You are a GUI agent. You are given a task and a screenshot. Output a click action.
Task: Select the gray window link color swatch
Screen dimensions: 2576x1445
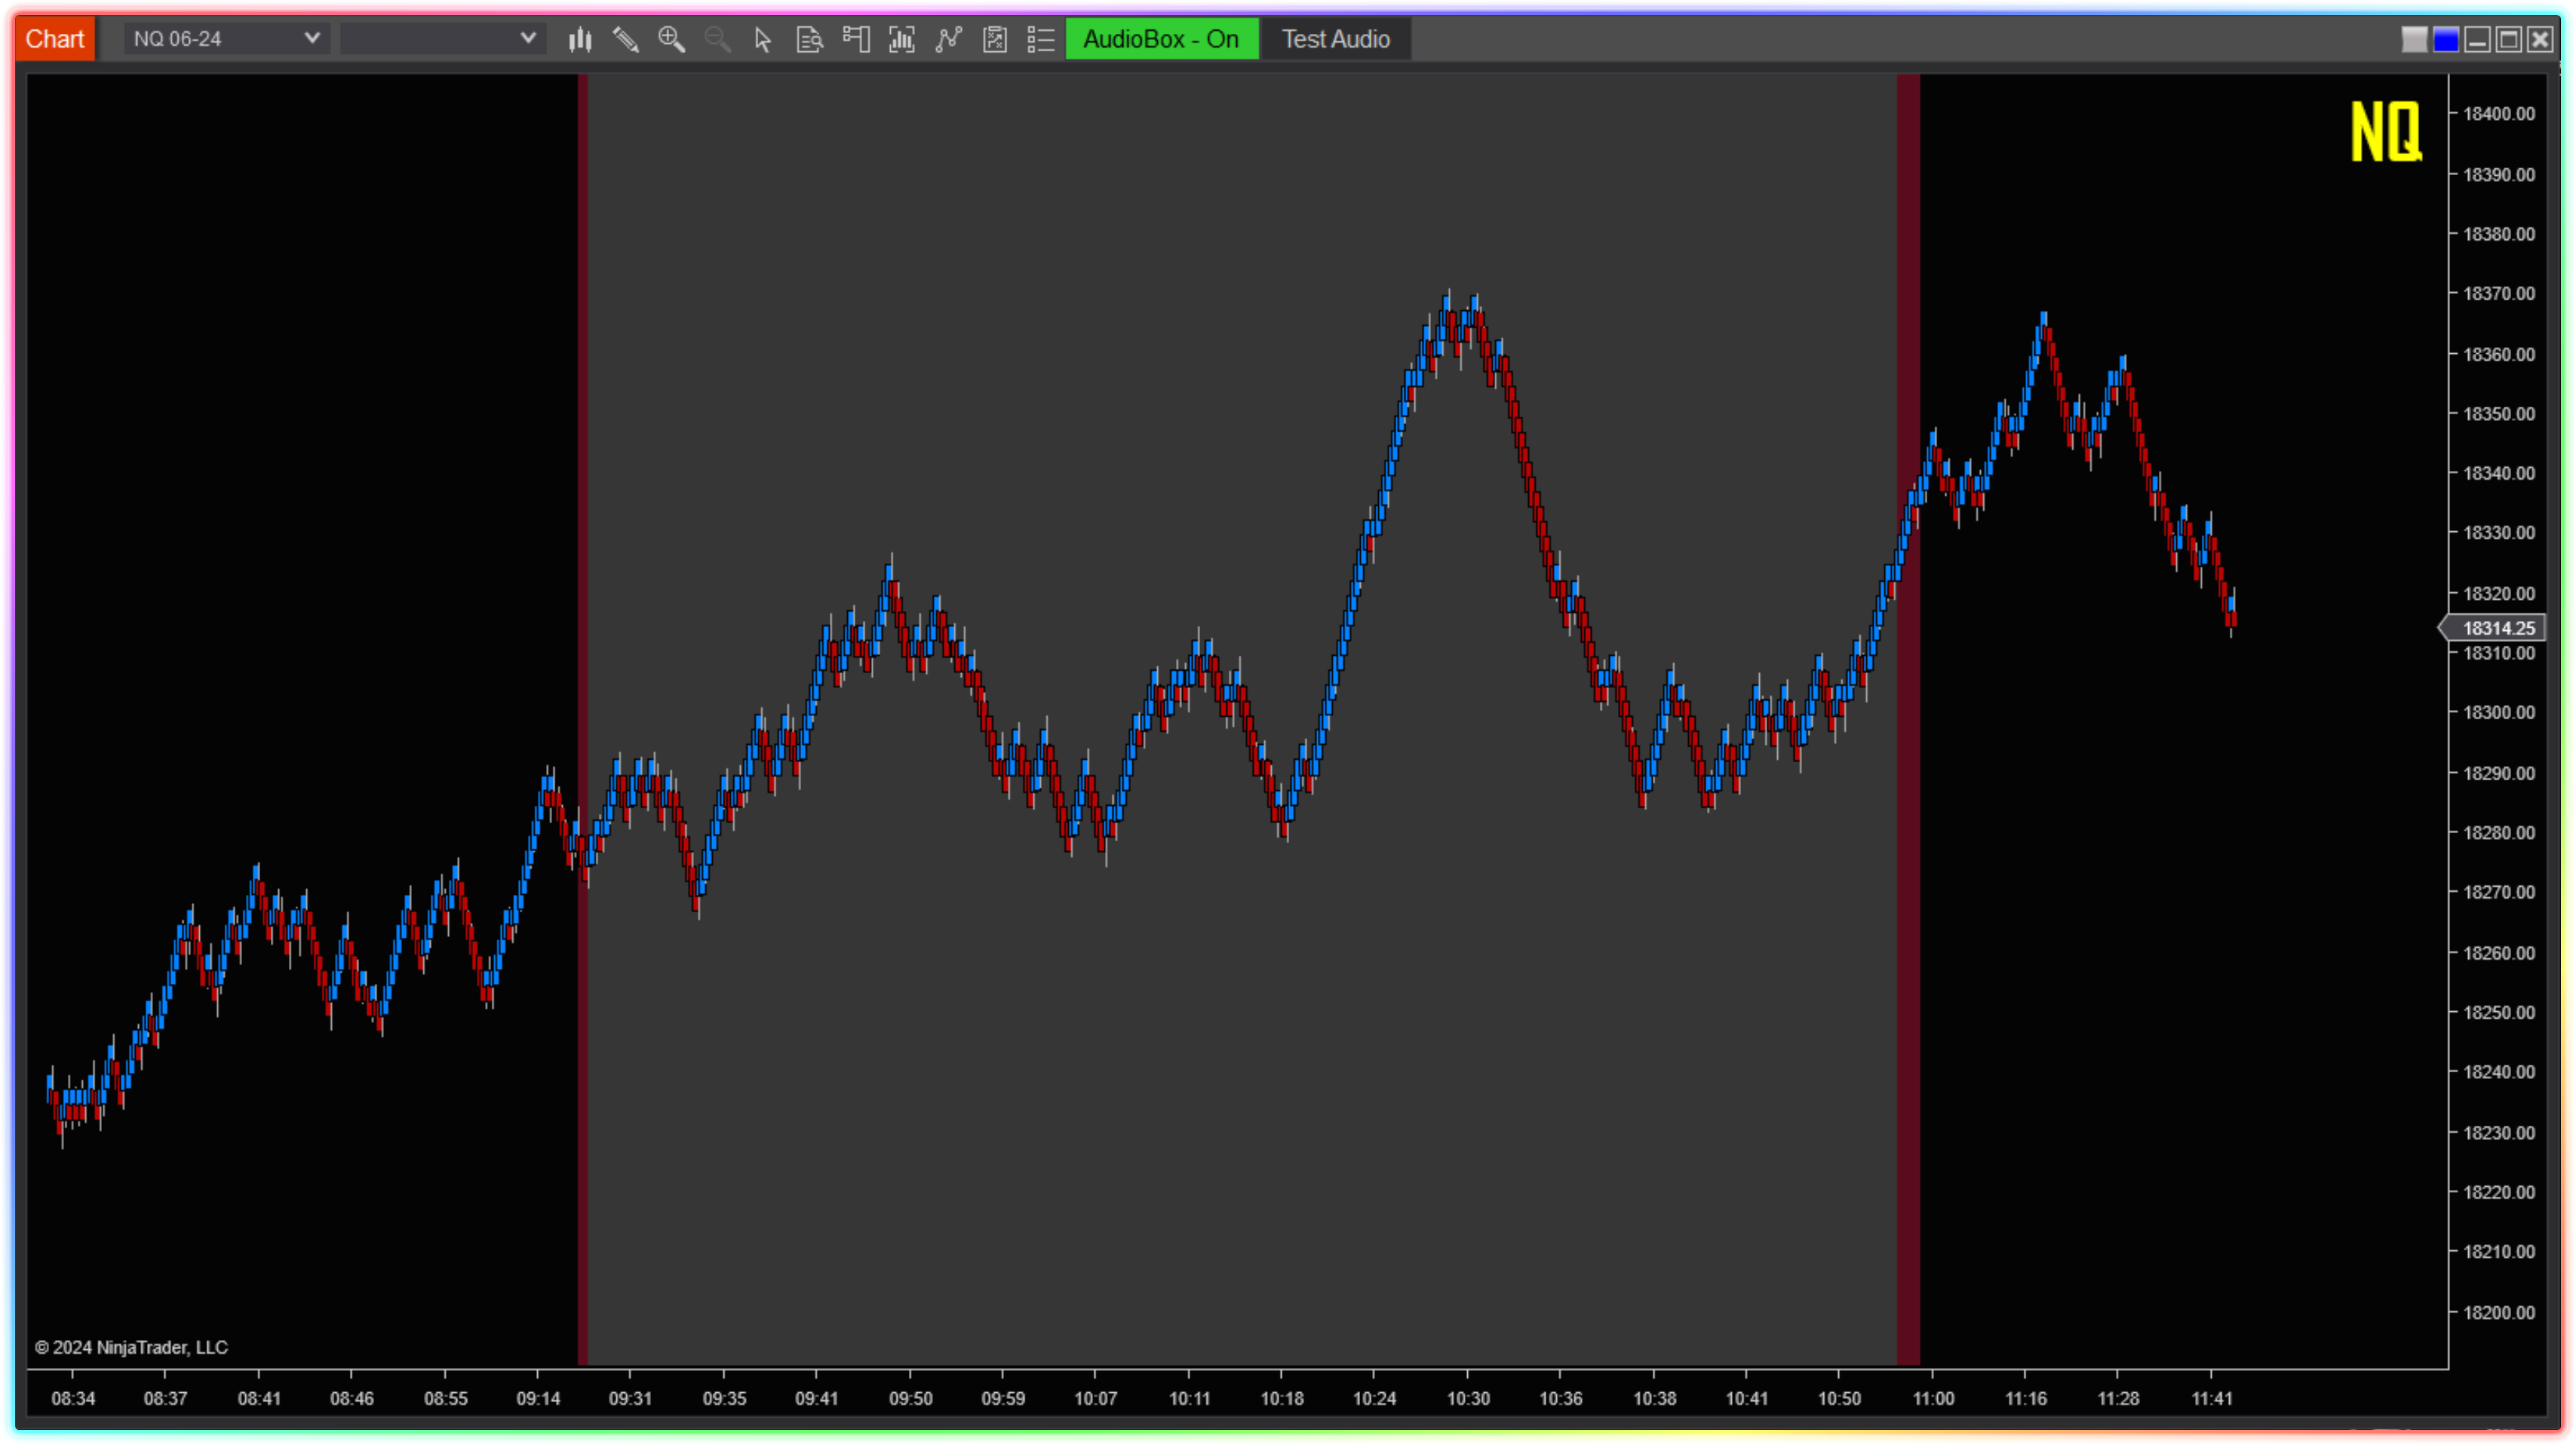tap(2414, 39)
